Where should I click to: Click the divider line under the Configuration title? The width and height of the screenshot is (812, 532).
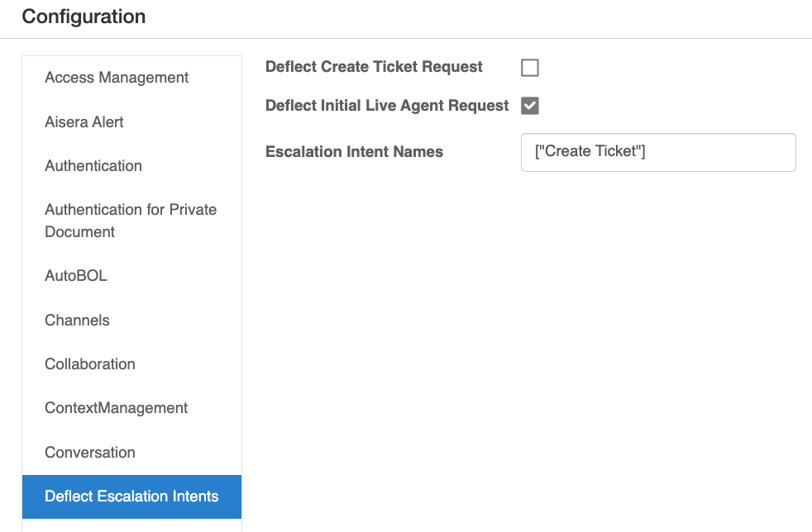coord(406,38)
